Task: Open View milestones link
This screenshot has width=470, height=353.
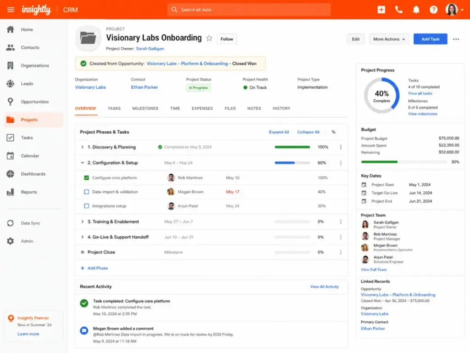Action: (423, 114)
